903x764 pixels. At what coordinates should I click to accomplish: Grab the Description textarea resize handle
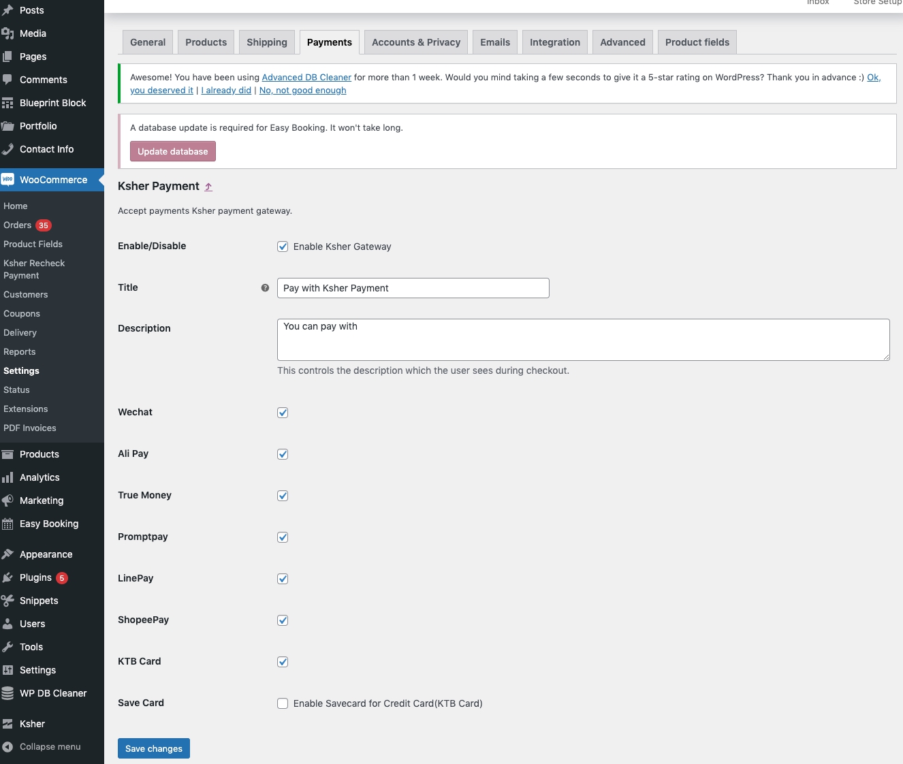[886, 357]
